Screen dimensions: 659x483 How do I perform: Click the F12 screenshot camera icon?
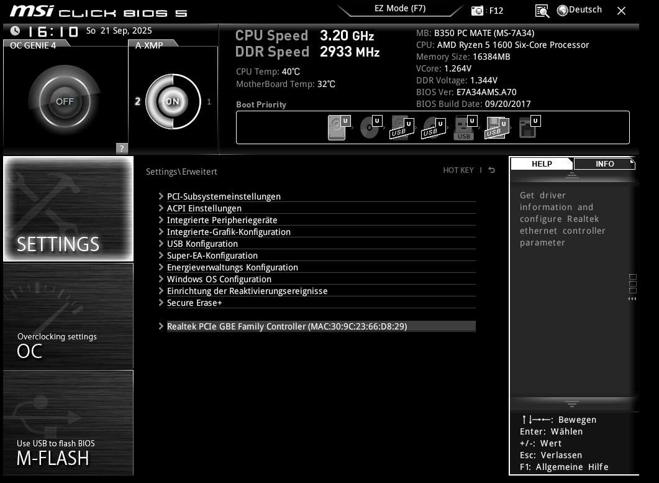tap(477, 11)
